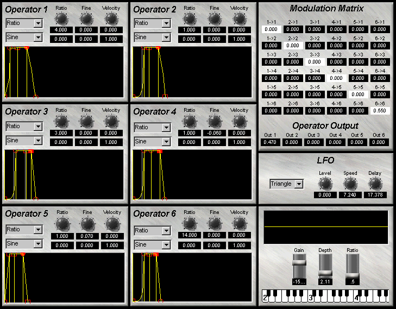396x309 pixels.
Task: Click the Operator 6 ratio value 14.000
Action: 190,235
